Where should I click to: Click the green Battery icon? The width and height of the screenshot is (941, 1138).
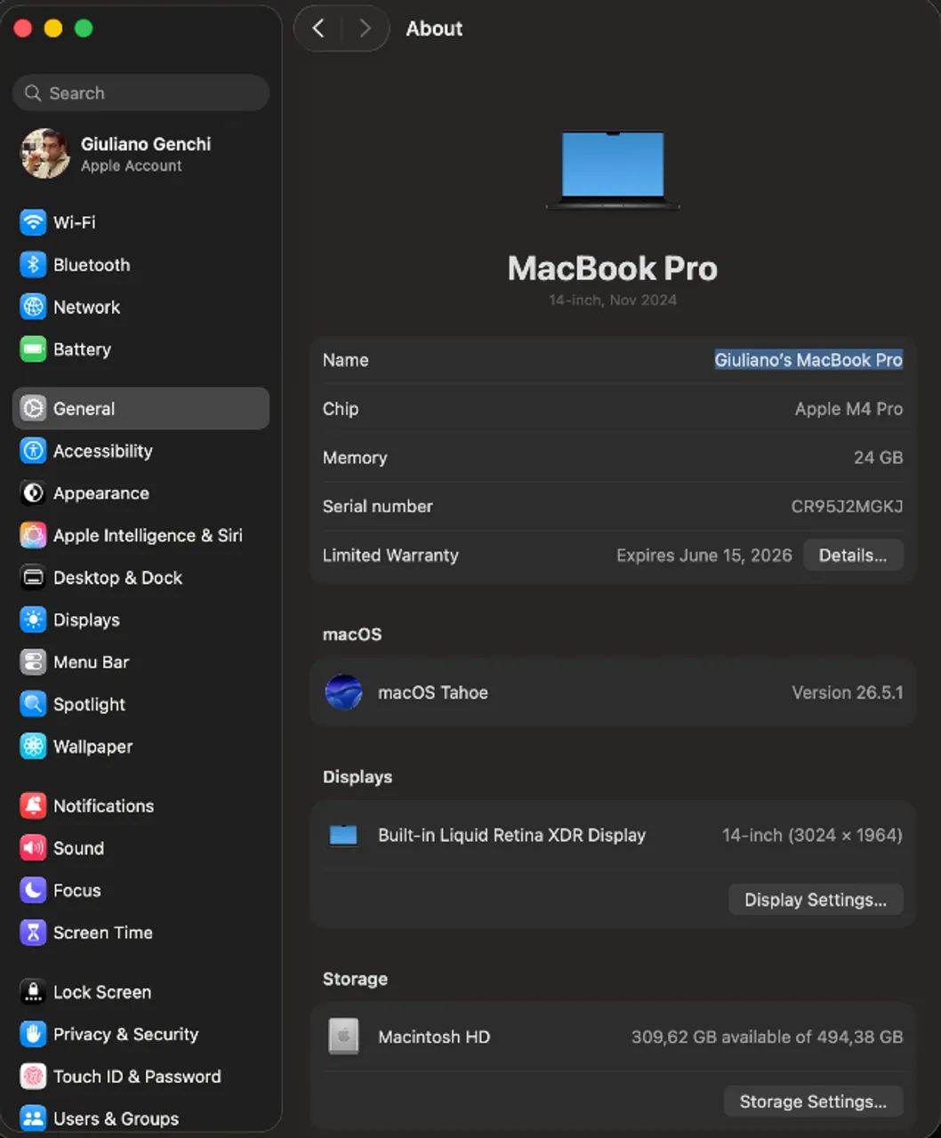[x=33, y=349]
